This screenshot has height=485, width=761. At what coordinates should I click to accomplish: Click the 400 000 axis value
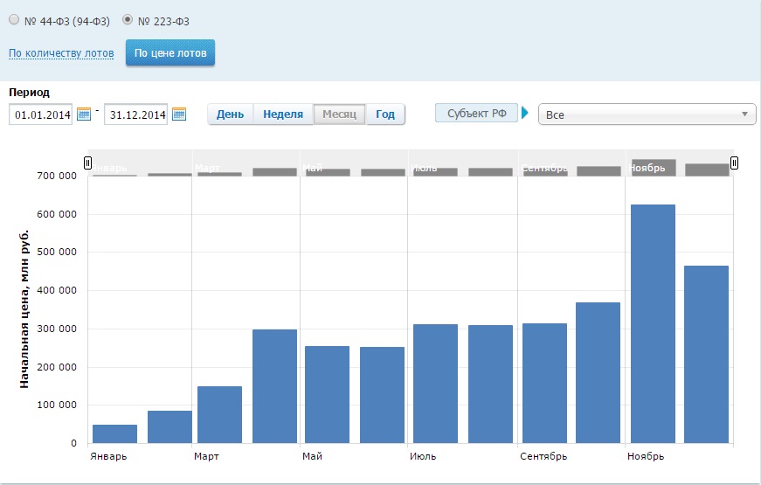point(57,290)
